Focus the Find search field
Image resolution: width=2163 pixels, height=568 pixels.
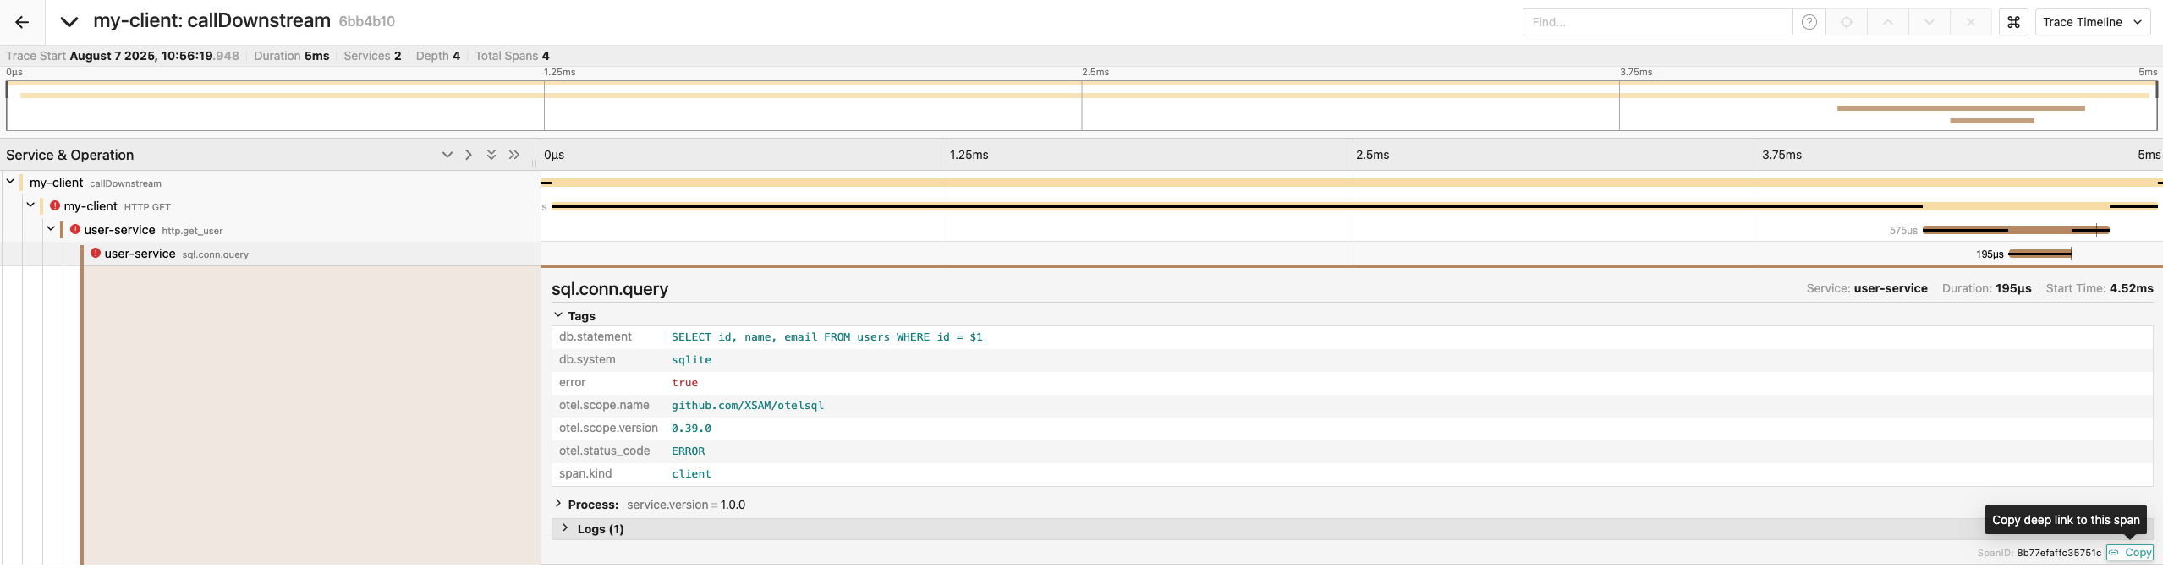click(x=1656, y=22)
